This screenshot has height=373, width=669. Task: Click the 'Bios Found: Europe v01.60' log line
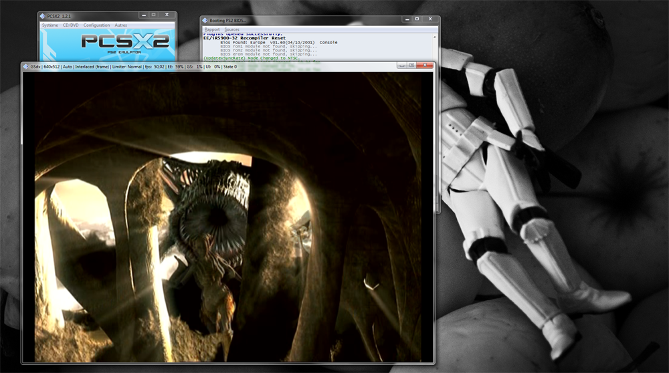[278, 42]
